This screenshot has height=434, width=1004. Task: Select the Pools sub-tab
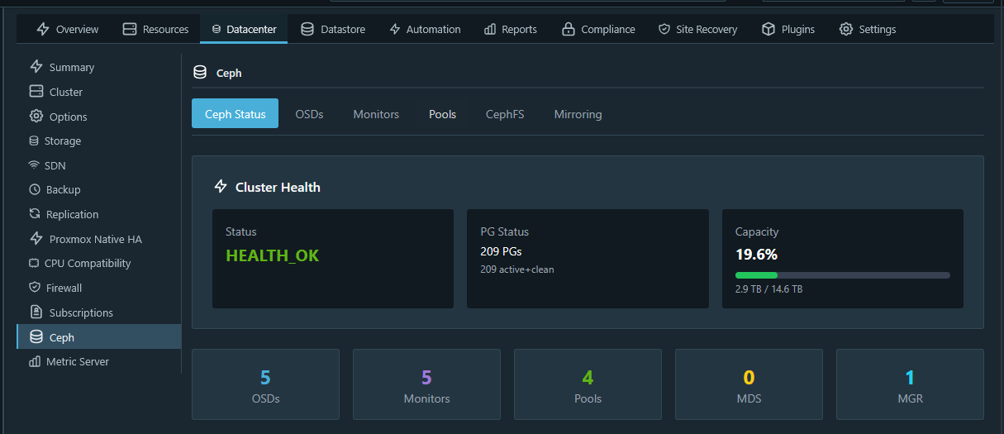click(x=442, y=114)
